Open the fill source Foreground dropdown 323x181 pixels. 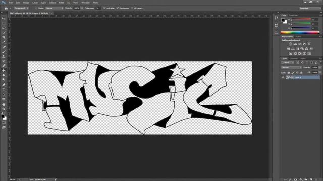[21, 8]
